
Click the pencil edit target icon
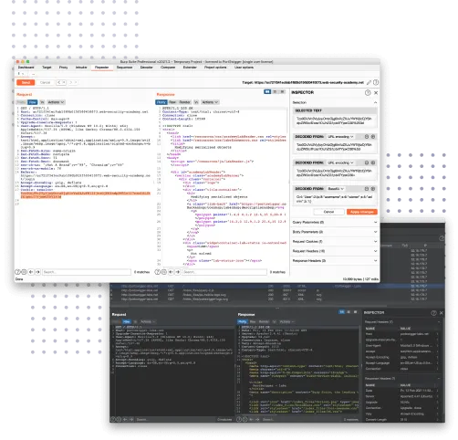369,82
